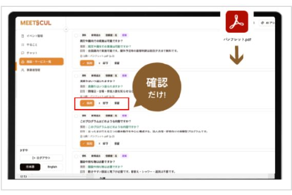The image size is (292, 195).
Task: Click the purple tag on the このプログラム card
Action: tap(124, 116)
